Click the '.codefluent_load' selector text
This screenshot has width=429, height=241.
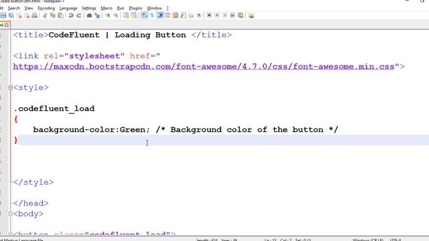point(54,108)
